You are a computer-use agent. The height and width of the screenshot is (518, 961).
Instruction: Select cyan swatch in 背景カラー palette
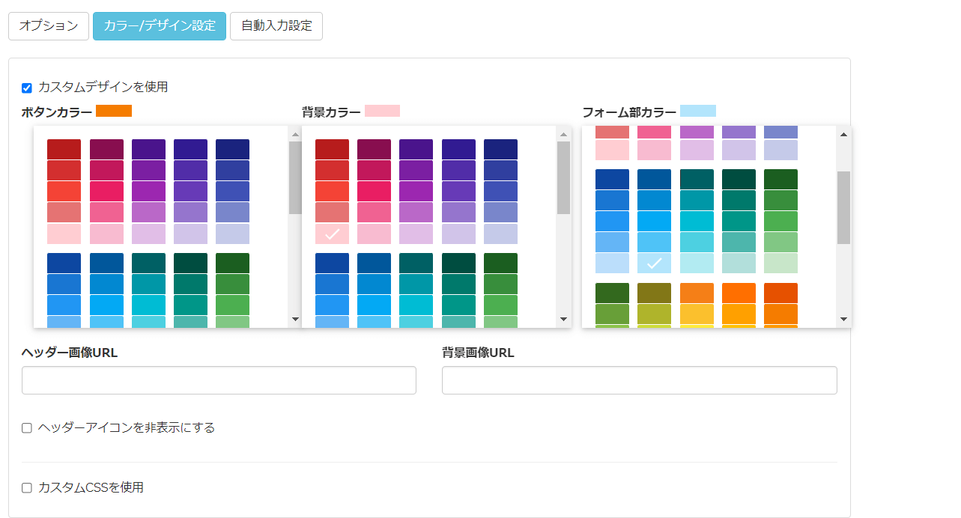click(x=416, y=305)
